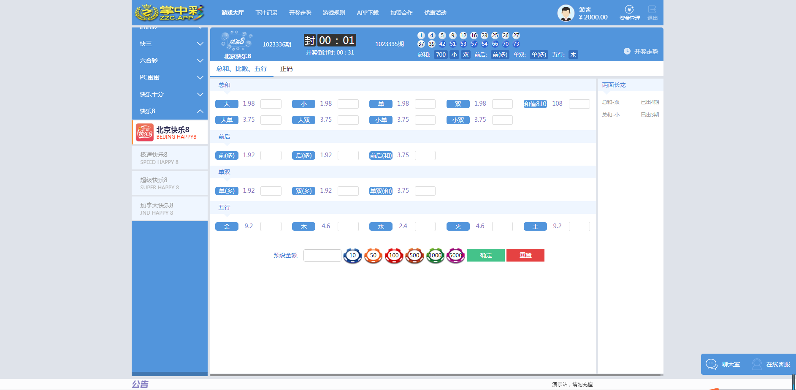Select the 100 chip
The width and height of the screenshot is (796, 390).
(x=394, y=255)
